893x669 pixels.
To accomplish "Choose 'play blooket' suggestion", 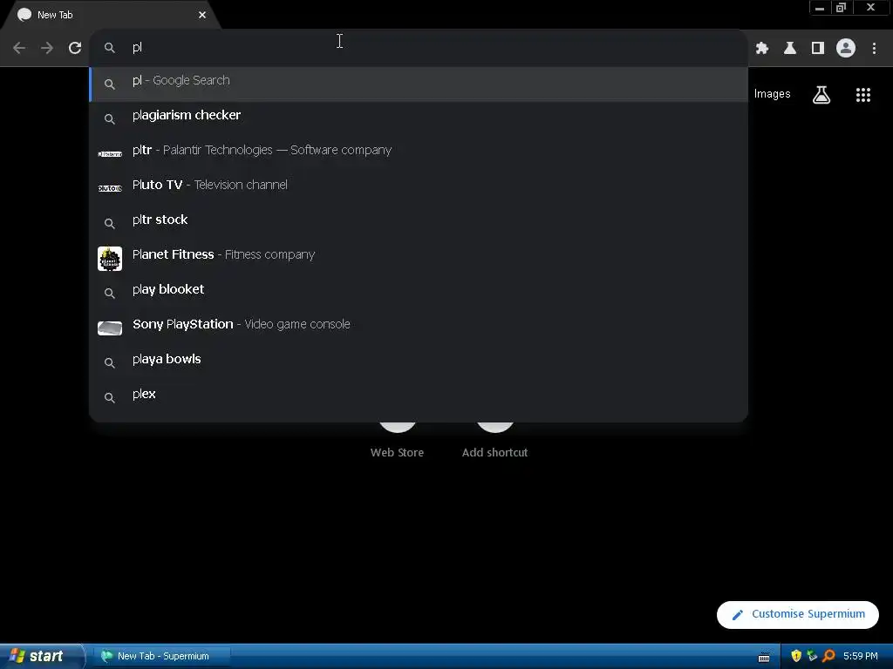I will click(x=419, y=293).
